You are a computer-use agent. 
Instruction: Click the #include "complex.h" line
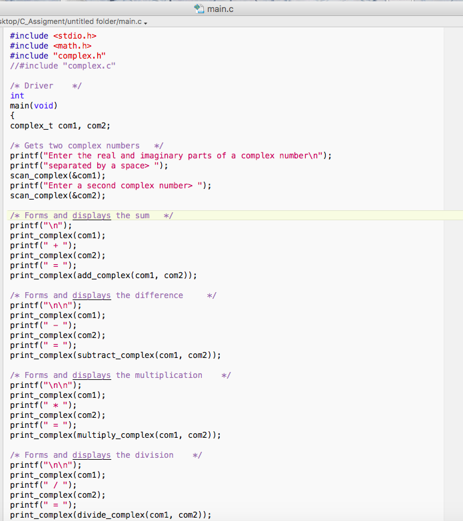pyautogui.click(x=58, y=55)
